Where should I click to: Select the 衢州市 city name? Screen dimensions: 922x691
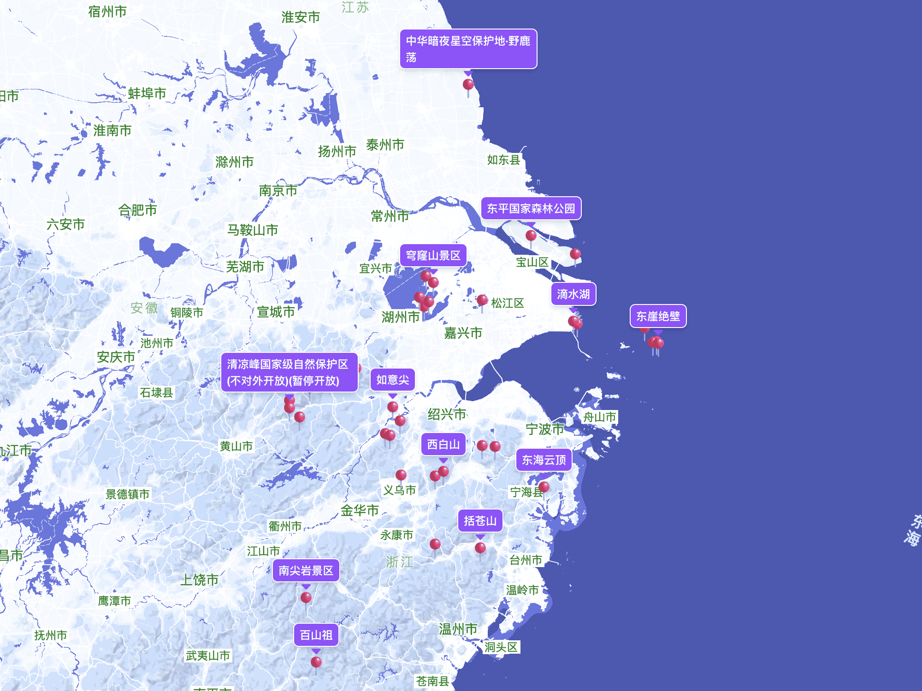(x=285, y=526)
